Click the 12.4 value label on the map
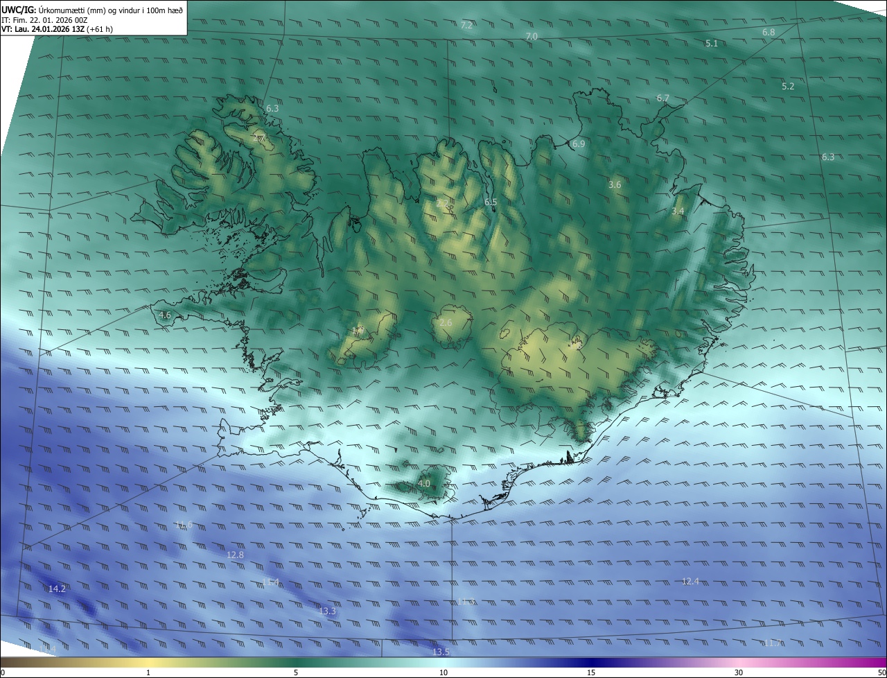 pos(690,581)
